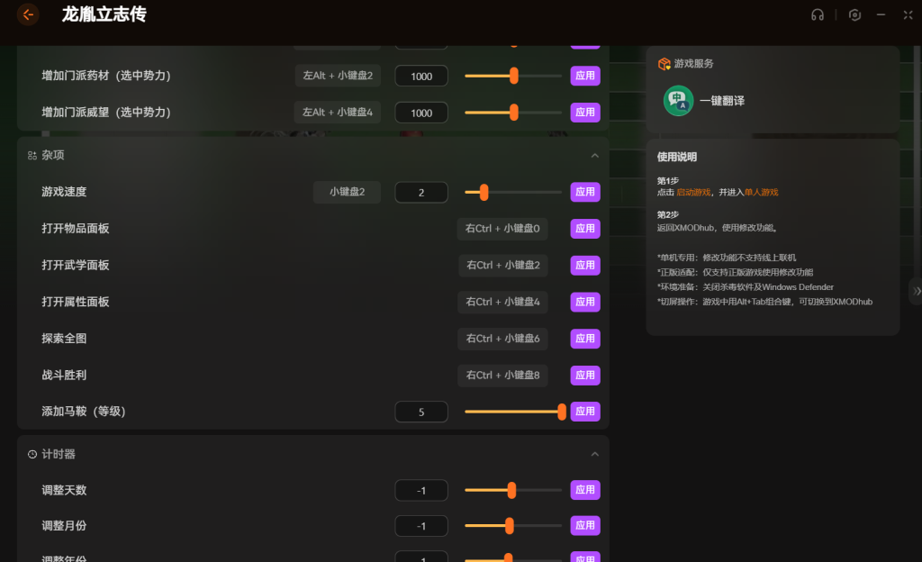Apply the 探索全图 cheat
Image resolution: width=922 pixels, height=562 pixels.
[585, 339]
